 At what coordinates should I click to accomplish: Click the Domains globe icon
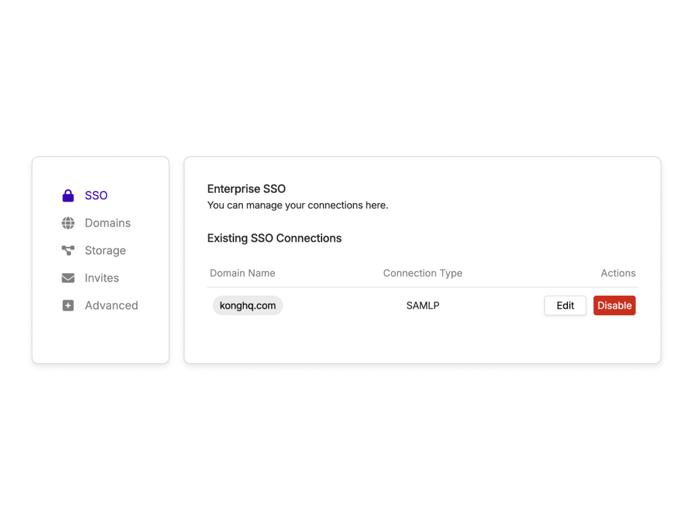click(x=68, y=223)
